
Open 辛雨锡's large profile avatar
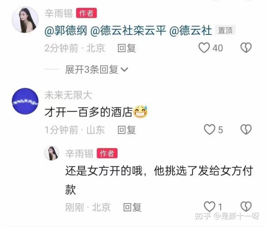pyautogui.click(x=25, y=19)
